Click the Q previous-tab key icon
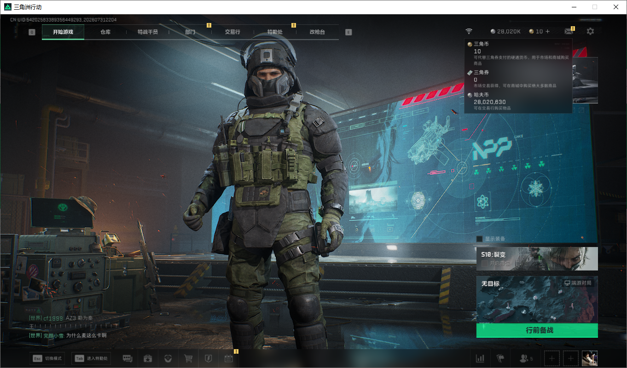Viewport: 627px width, 368px height. pos(32,32)
